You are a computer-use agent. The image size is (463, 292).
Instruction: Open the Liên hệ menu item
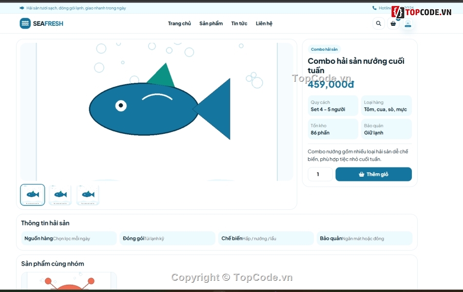point(264,23)
